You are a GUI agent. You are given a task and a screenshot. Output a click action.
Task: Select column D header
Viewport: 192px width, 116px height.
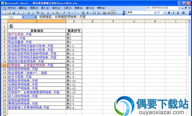[x=74, y=21]
